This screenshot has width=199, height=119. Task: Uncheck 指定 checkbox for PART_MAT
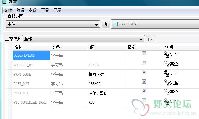coord(144,81)
